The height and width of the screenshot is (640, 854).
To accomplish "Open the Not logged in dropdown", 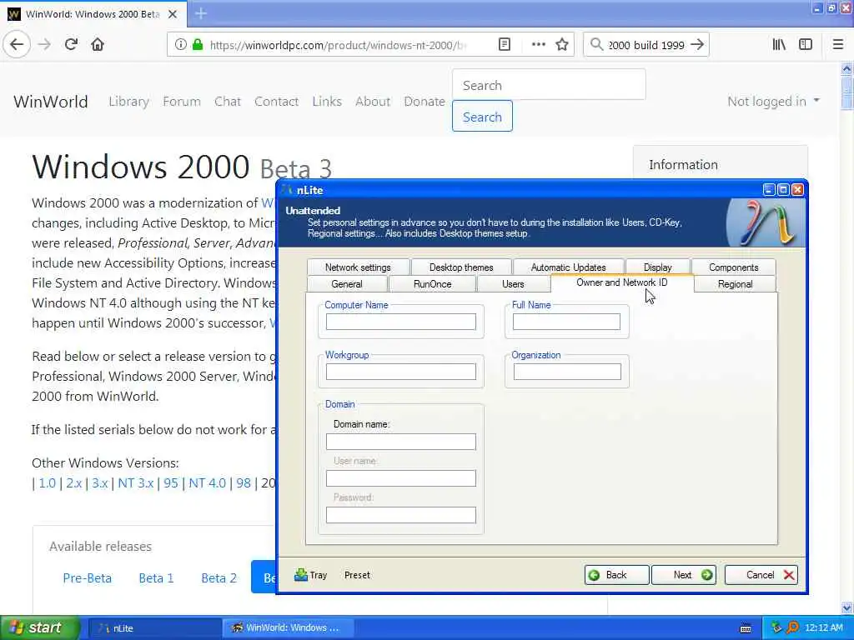I will click(773, 101).
